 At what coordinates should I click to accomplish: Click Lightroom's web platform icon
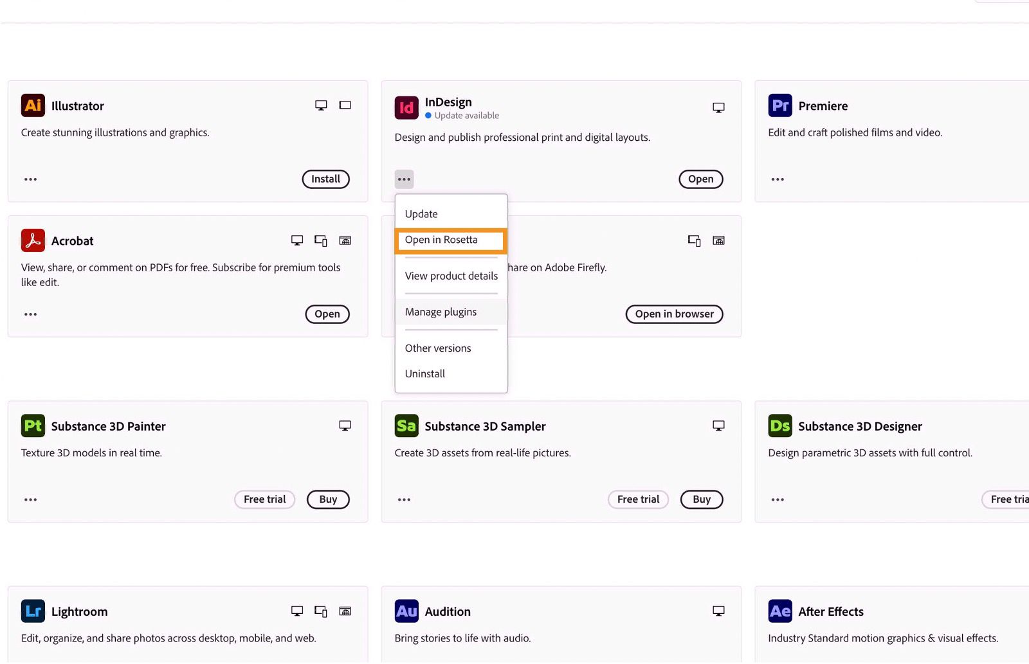[x=345, y=611]
